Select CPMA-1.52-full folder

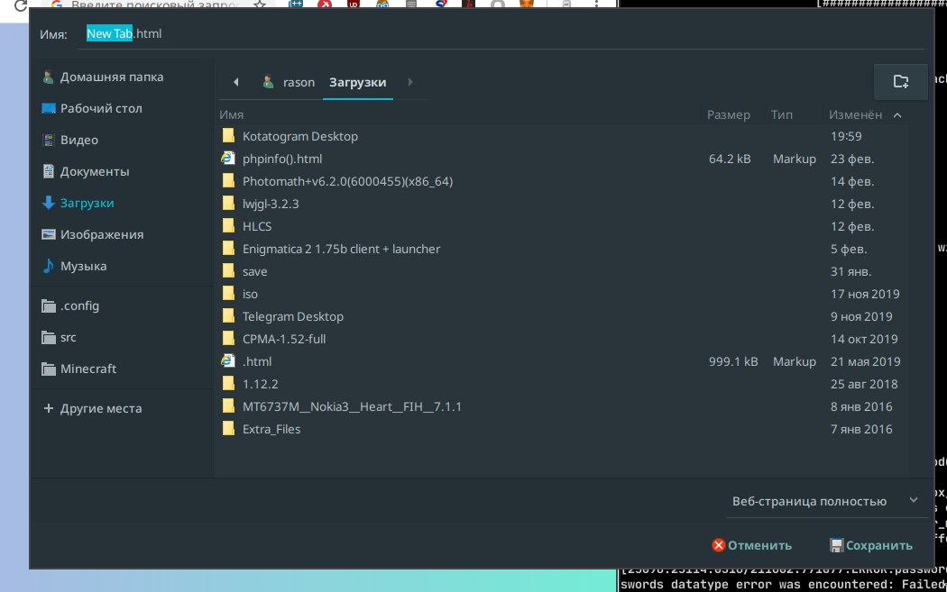coord(562,339)
